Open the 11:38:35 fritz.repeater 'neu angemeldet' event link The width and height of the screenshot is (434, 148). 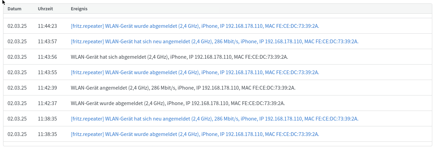point(215,119)
